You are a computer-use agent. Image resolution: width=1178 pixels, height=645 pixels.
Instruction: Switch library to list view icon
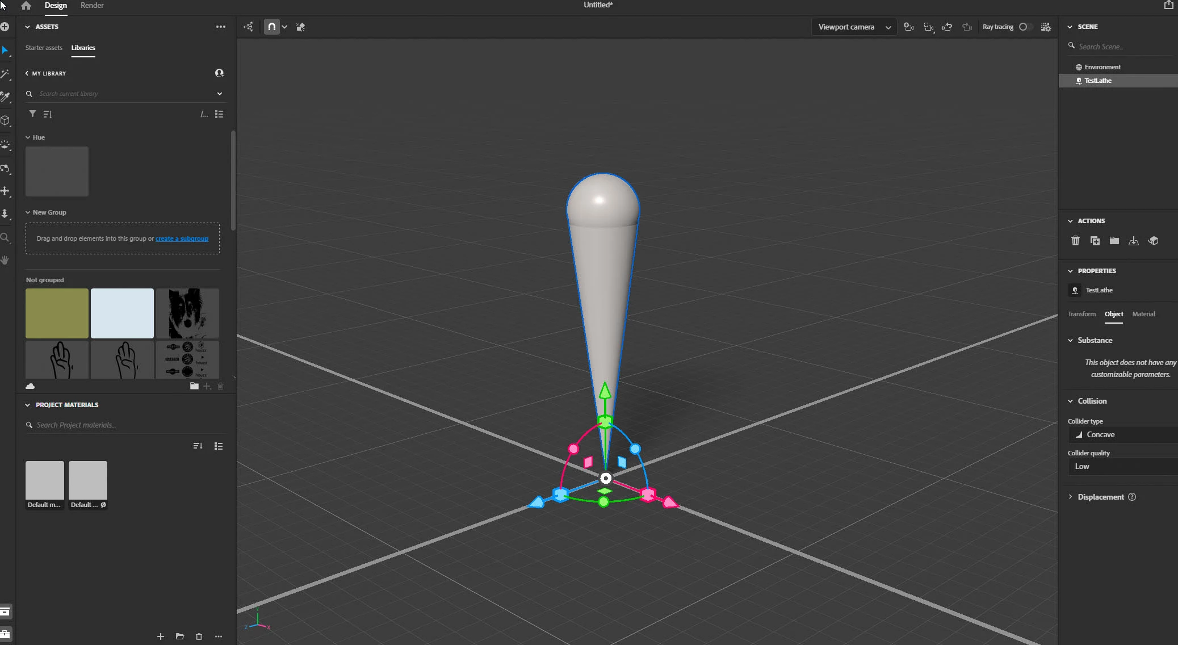click(219, 114)
